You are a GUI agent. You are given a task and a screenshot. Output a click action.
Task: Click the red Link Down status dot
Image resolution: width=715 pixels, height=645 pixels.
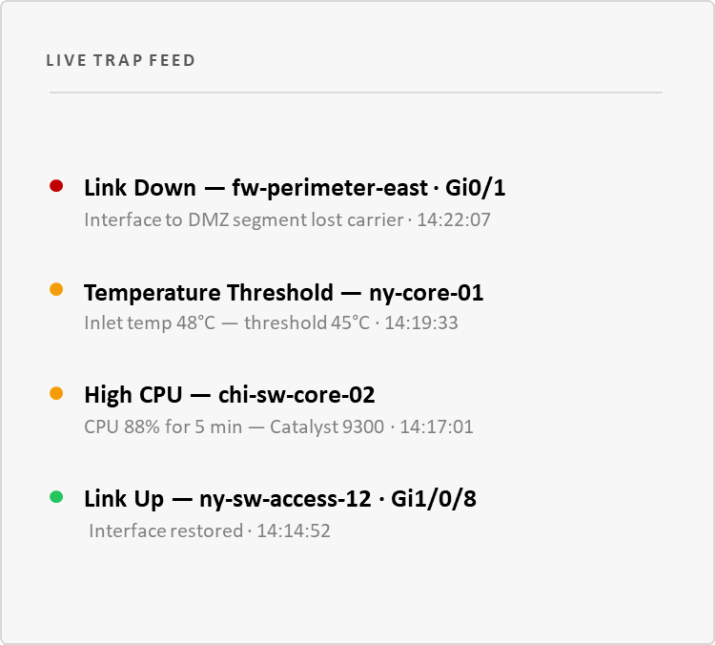tap(56, 186)
